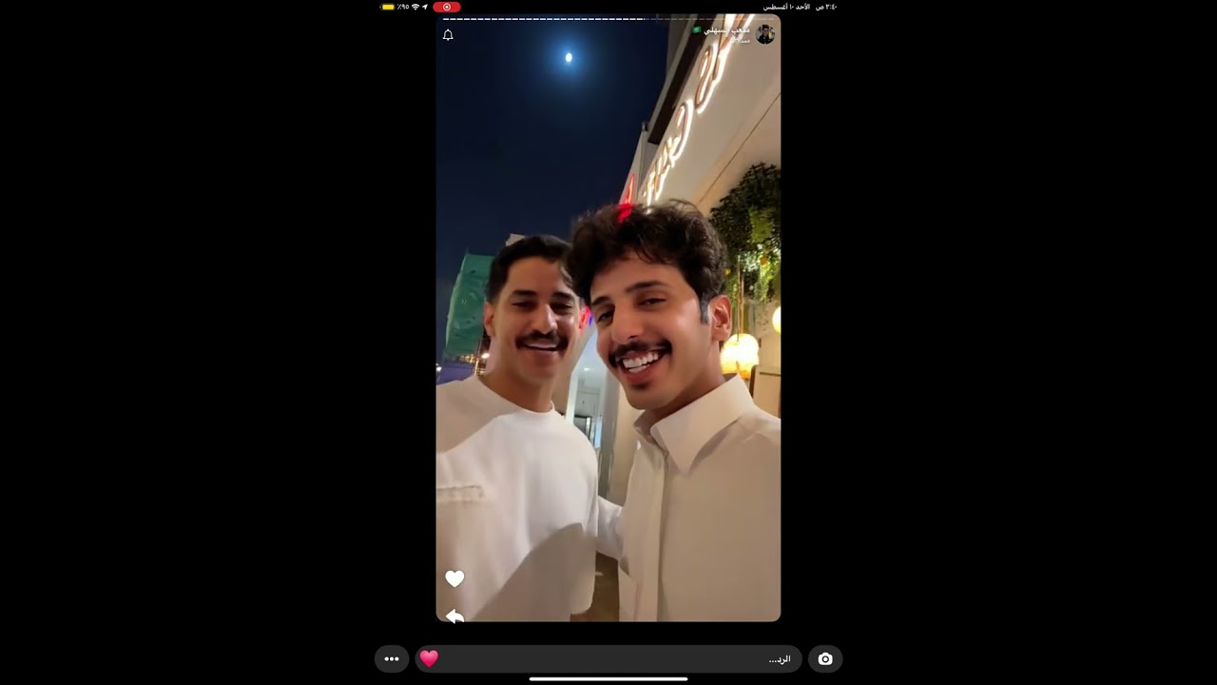Tap the date and time in status bar
This screenshot has height=685, width=1217.
pyautogui.click(x=800, y=7)
